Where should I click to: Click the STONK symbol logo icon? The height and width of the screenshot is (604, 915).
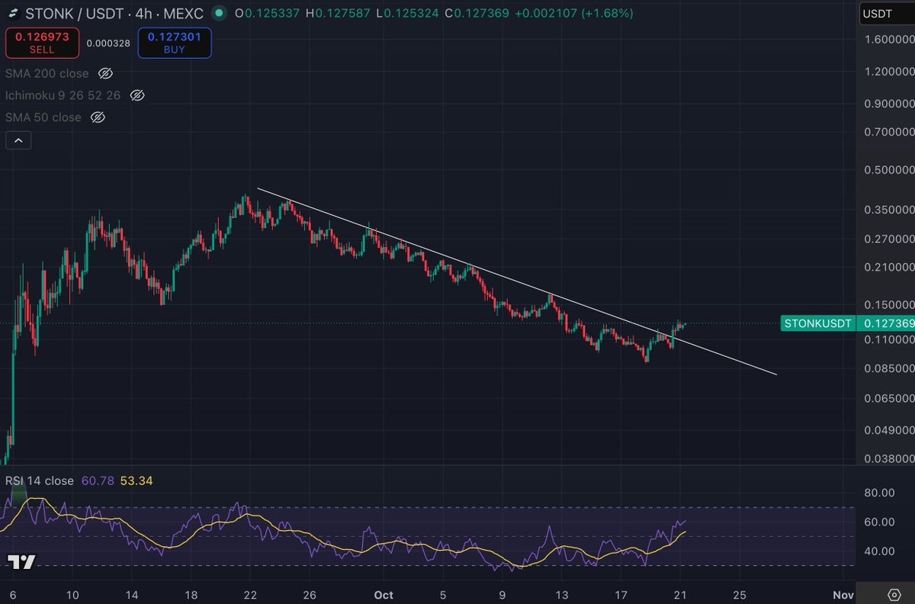point(12,14)
